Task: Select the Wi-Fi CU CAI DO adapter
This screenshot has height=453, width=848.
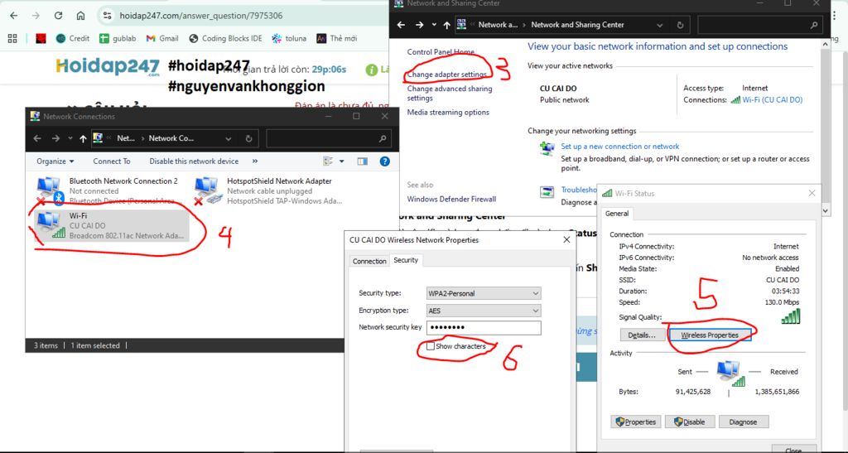Action: point(112,225)
